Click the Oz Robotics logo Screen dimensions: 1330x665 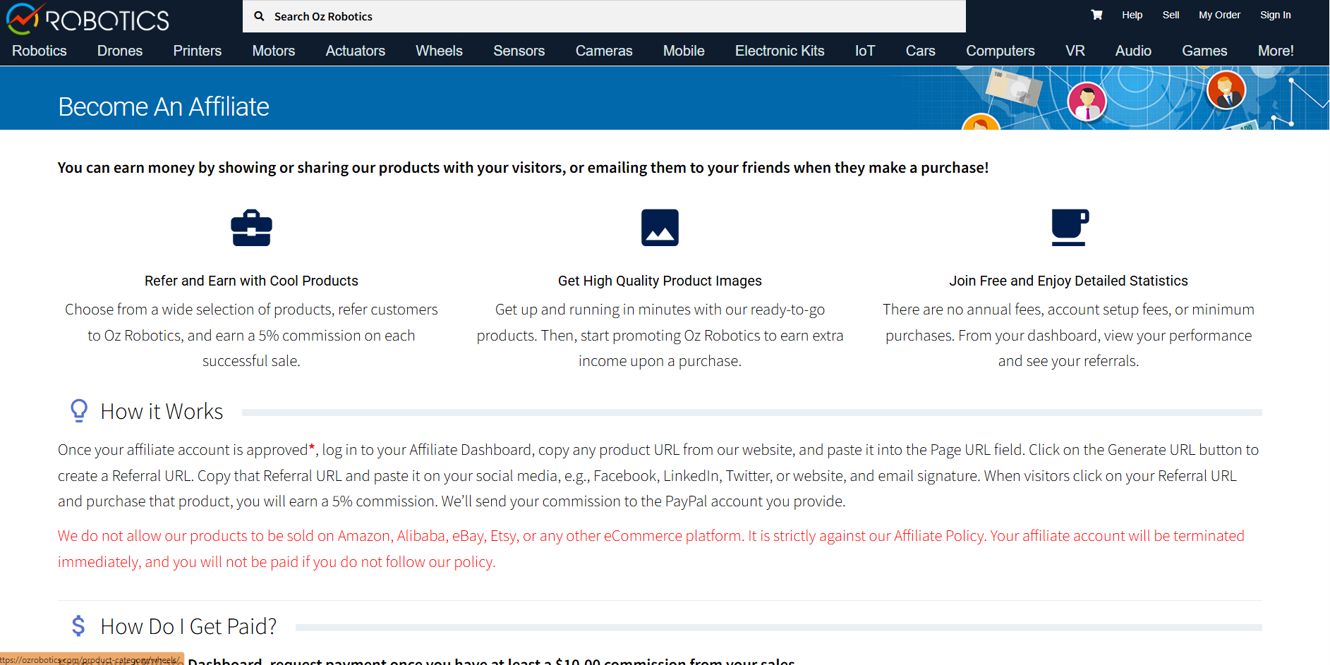(x=88, y=19)
